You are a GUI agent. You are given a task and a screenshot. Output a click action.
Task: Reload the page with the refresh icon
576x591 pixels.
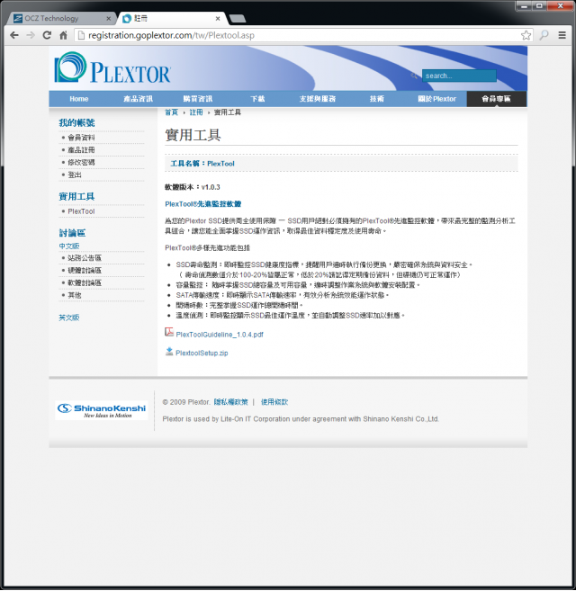[47, 35]
